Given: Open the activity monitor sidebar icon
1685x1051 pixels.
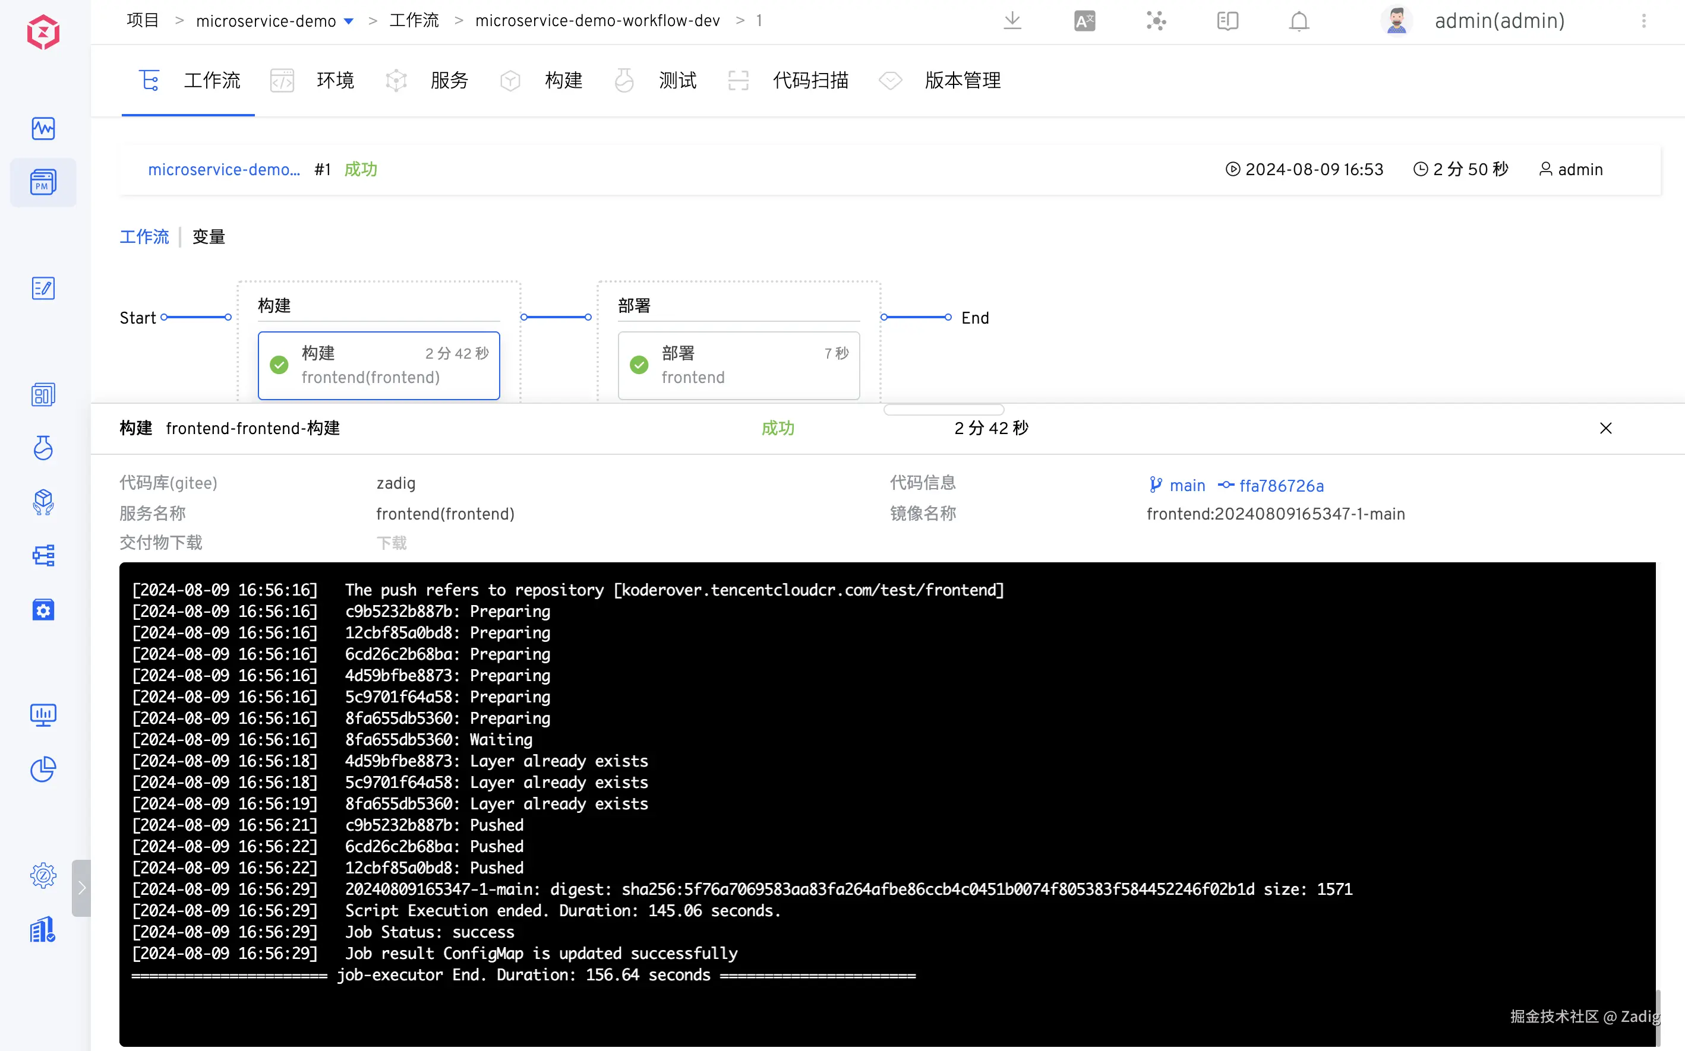Looking at the screenshot, I should (43, 129).
